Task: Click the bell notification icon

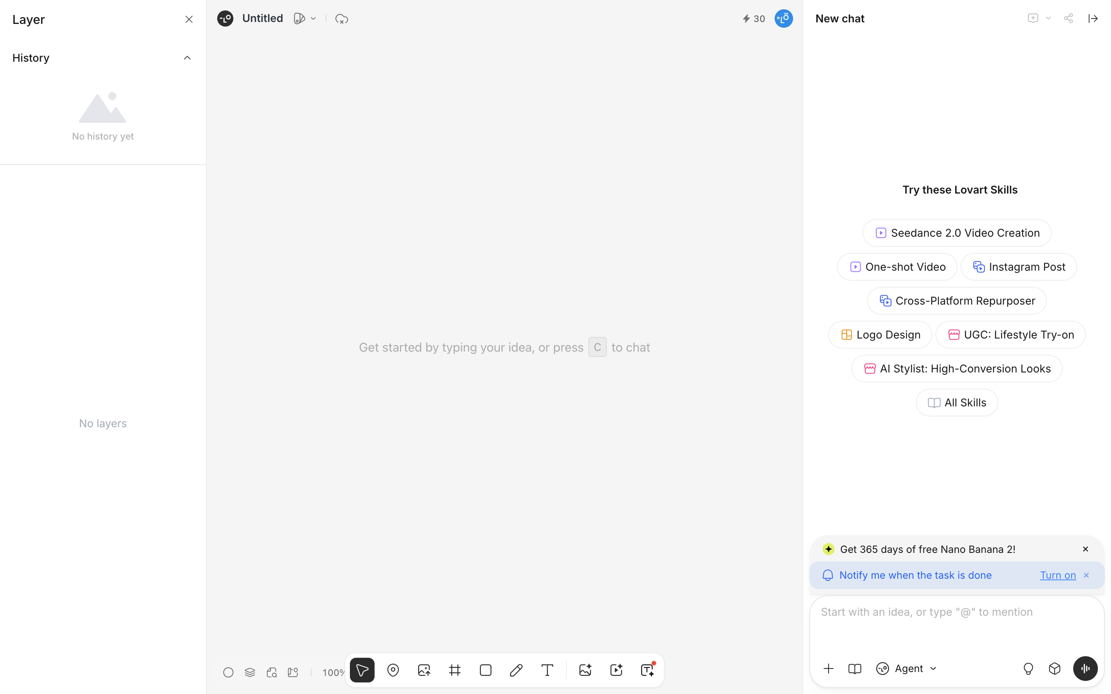Action: [828, 575]
